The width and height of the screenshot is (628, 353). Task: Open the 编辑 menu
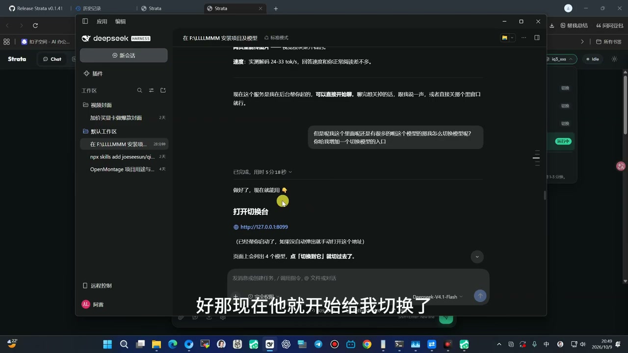point(120,22)
